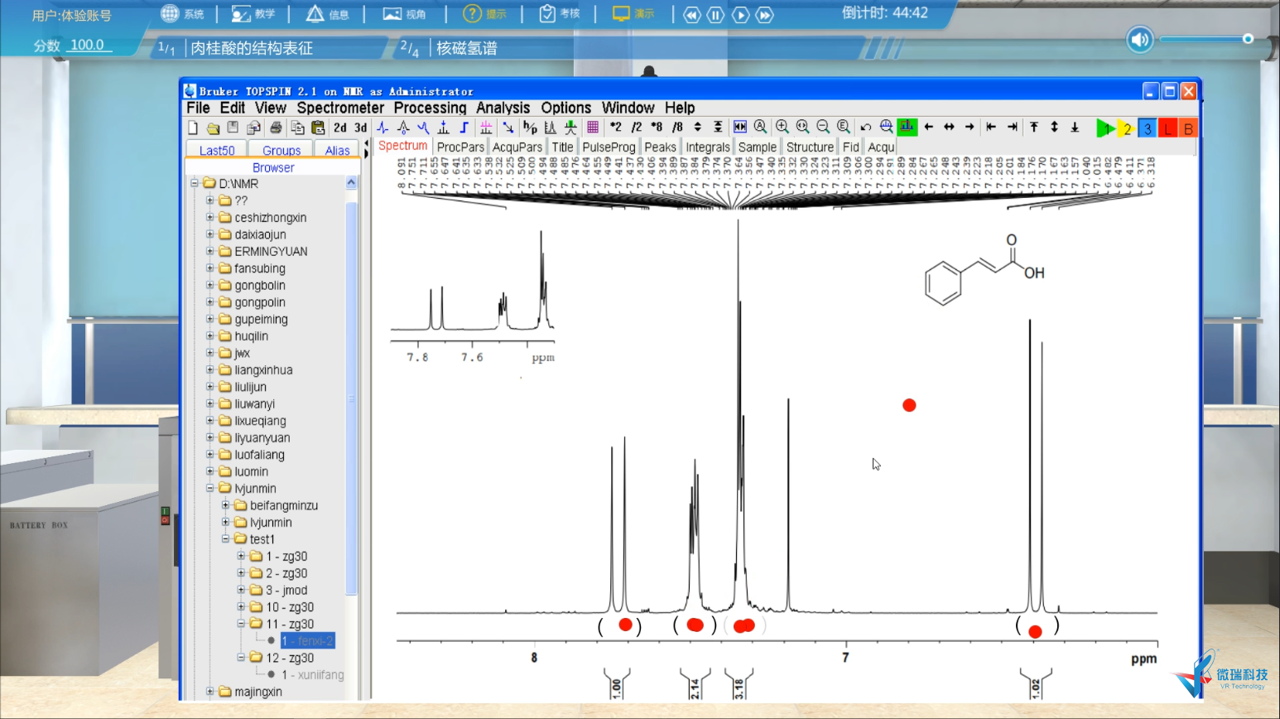This screenshot has width=1280, height=719.
Task: Open the Spectrometer menu
Action: (340, 108)
